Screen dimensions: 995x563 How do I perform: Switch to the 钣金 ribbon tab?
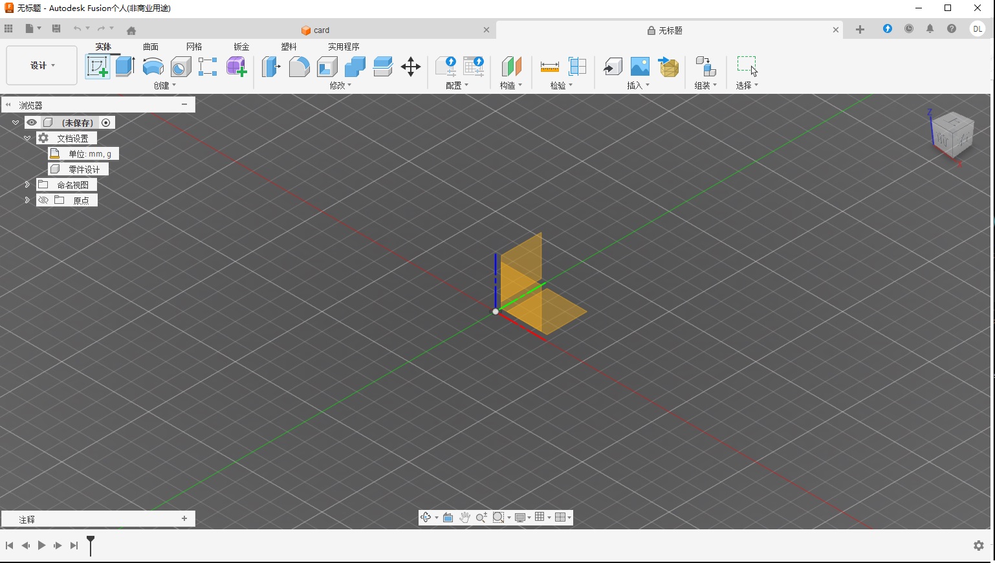click(240, 47)
